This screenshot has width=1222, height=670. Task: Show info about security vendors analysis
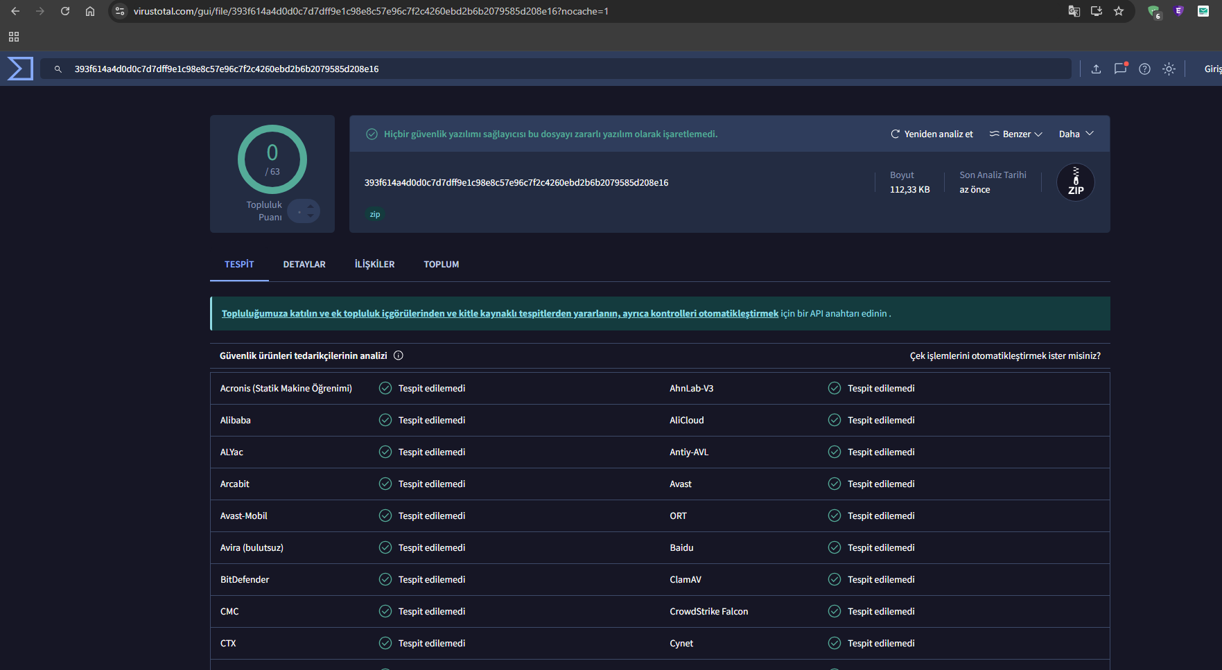tap(399, 355)
